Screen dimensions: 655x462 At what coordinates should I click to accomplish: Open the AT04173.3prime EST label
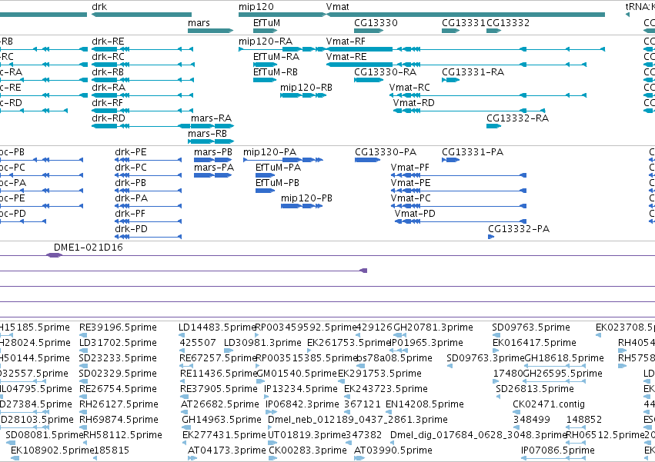pyautogui.click(x=227, y=450)
